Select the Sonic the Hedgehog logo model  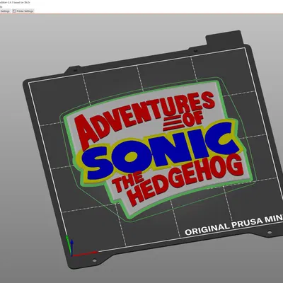click(x=156, y=149)
